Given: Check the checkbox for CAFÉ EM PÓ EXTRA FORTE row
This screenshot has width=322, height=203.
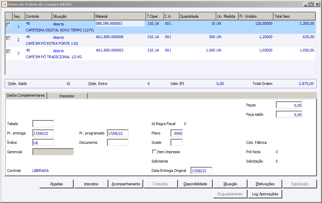Looking at the screenshot, I should [8, 38].
